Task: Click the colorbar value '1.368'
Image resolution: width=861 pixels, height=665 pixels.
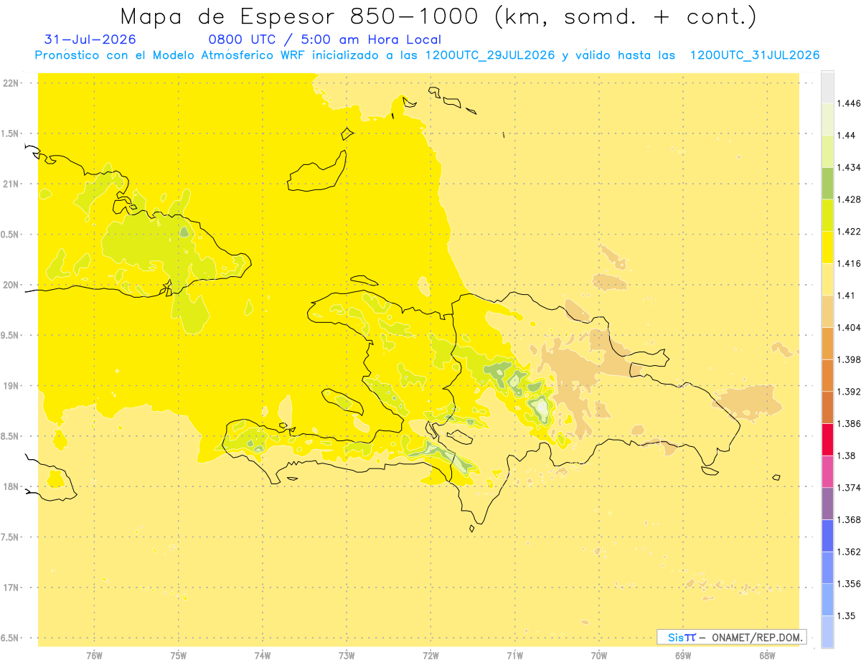Action: pyautogui.click(x=849, y=519)
